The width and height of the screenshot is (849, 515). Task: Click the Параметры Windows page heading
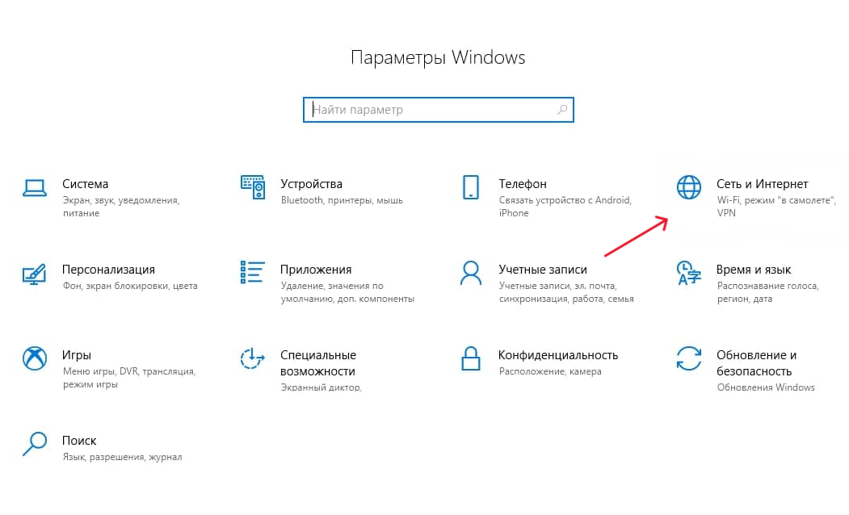point(438,57)
